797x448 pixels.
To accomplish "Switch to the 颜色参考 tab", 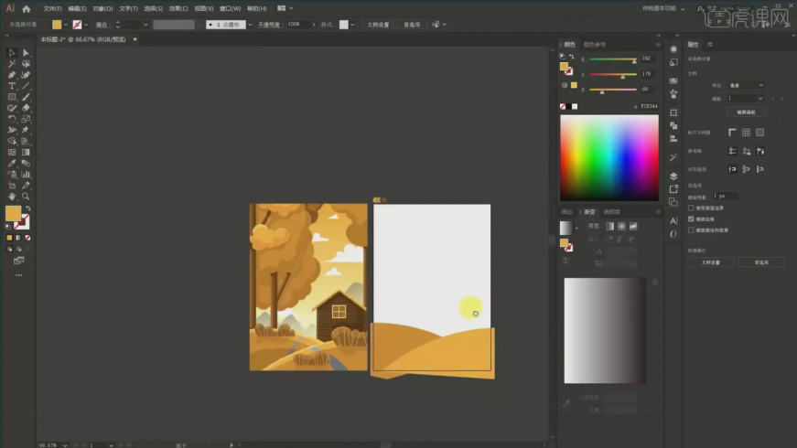I will pyautogui.click(x=594, y=44).
